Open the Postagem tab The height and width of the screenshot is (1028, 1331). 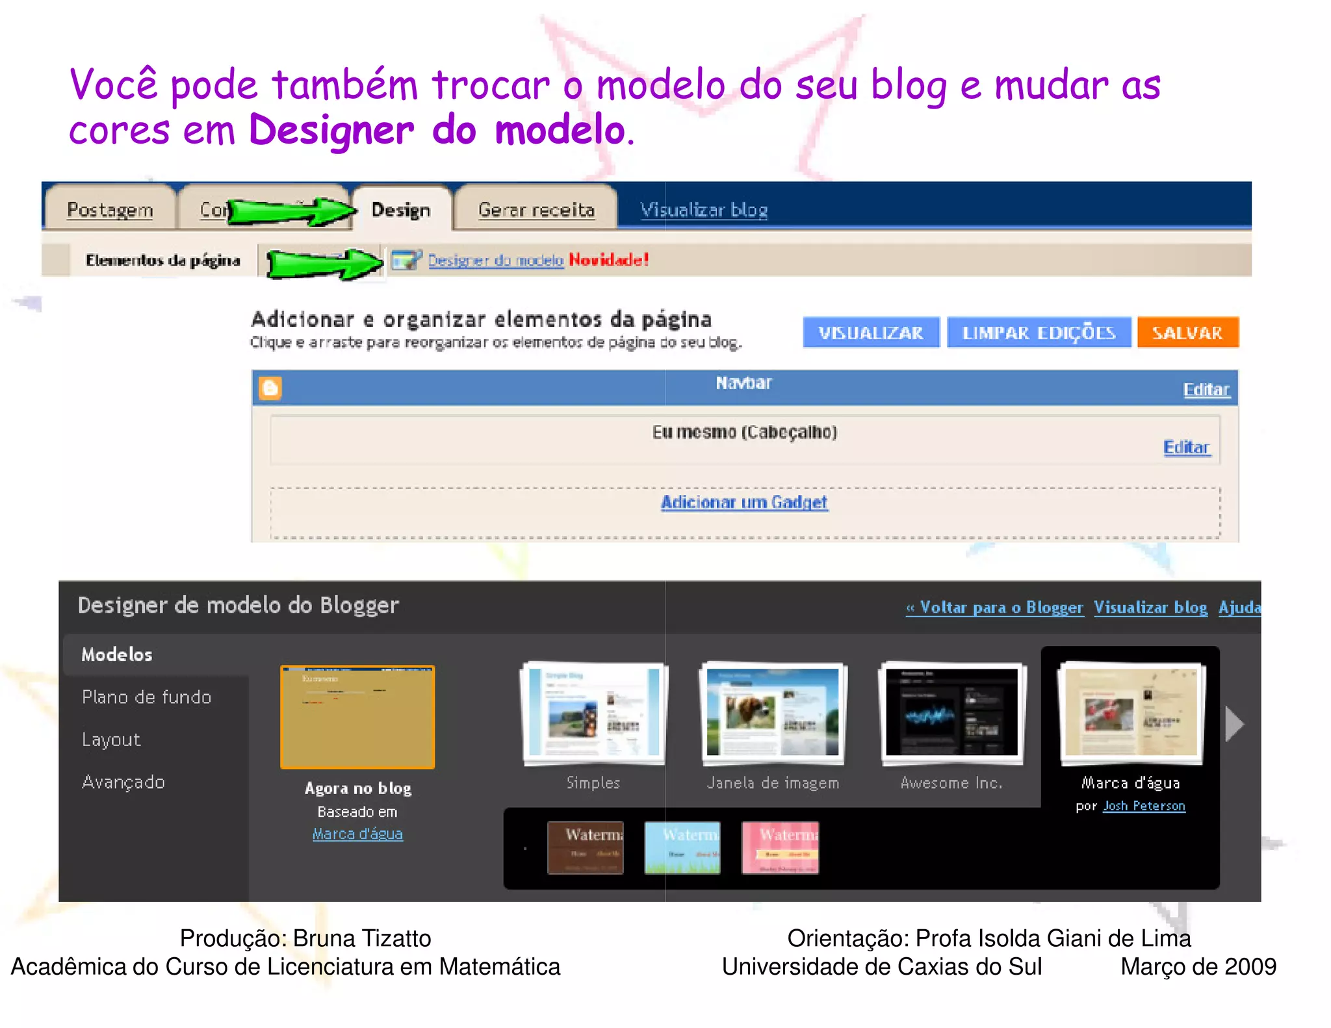pyautogui.click(x=110, y=209)
